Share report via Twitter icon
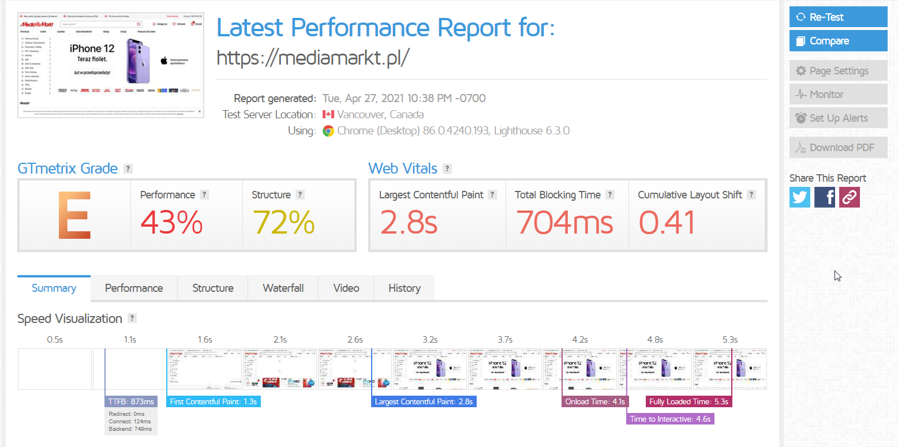The image size is (898, 447). pyautogui.click(x=800, y=197)
